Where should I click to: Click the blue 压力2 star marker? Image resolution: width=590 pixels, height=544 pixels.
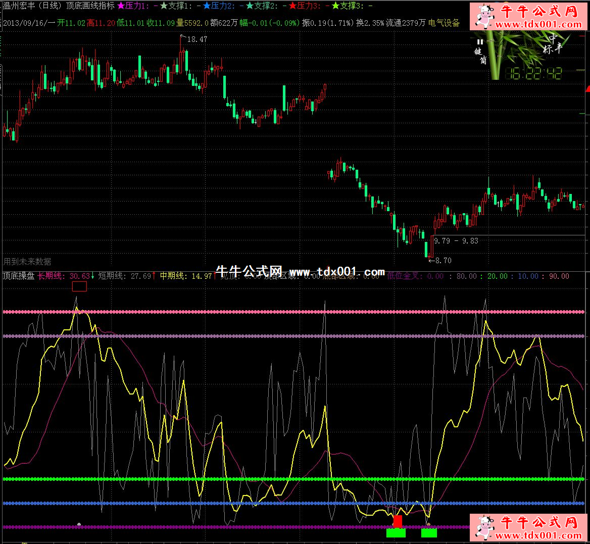pyautogui.click(x=207, y=6)
